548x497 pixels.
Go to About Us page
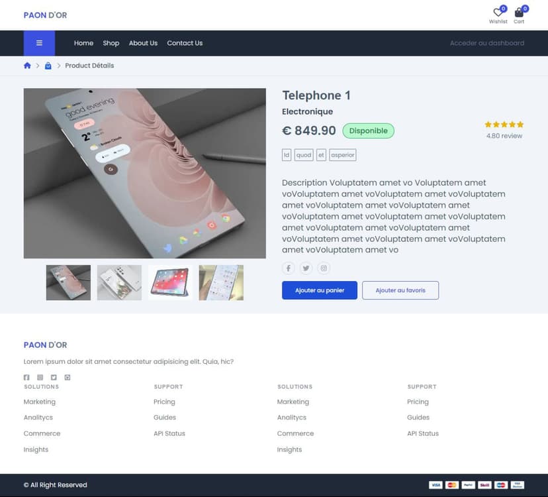coord(143,43)
